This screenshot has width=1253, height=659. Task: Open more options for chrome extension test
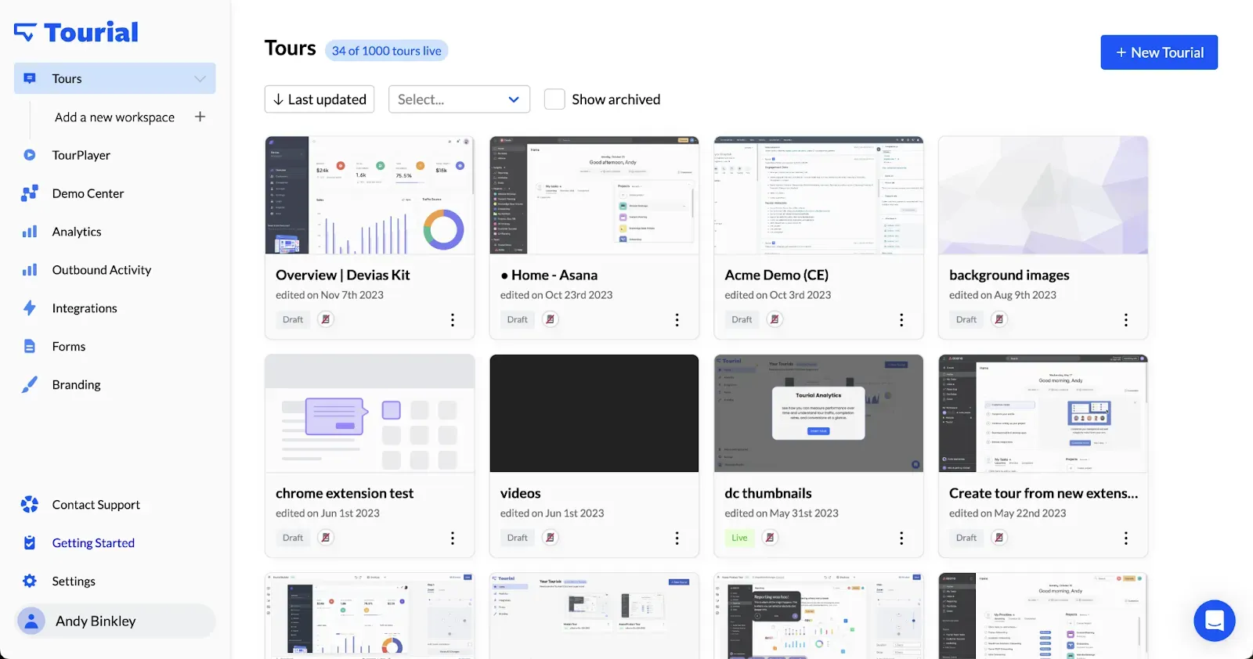453,538
